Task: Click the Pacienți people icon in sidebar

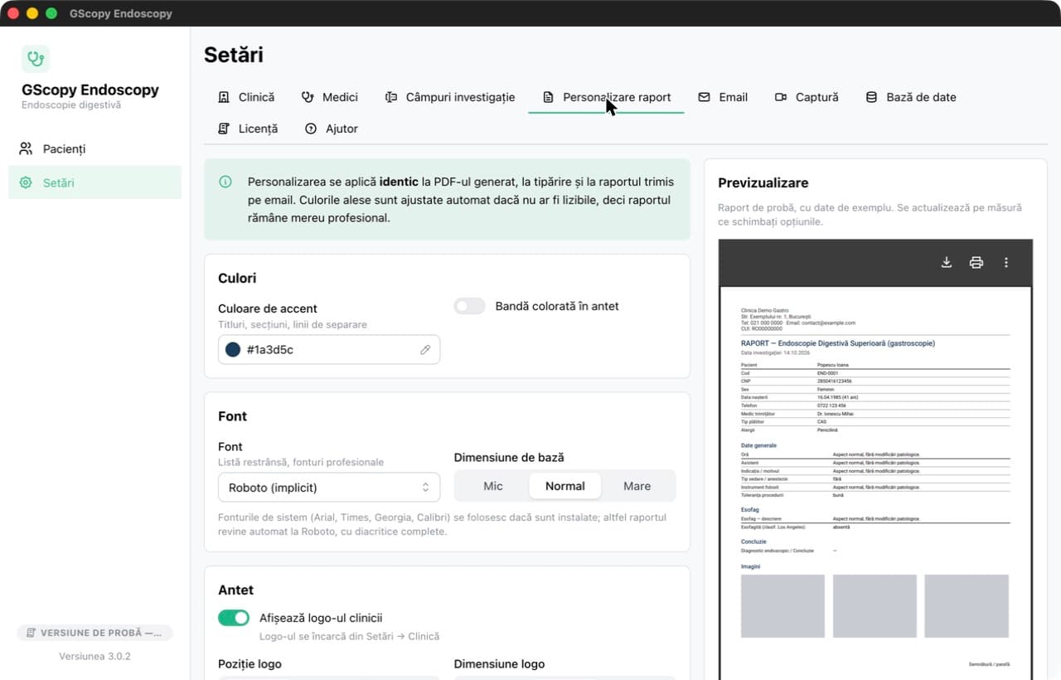Action: [26, 148]
